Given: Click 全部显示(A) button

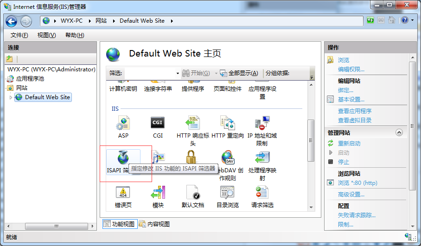Looking at the screenshot, I should coord(239,73).
